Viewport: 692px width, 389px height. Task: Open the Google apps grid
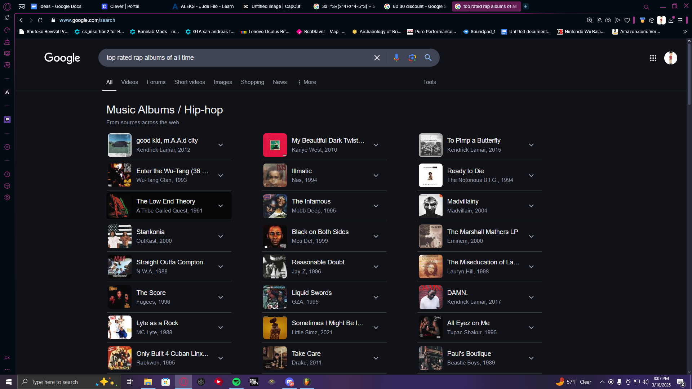click(653, 58)
